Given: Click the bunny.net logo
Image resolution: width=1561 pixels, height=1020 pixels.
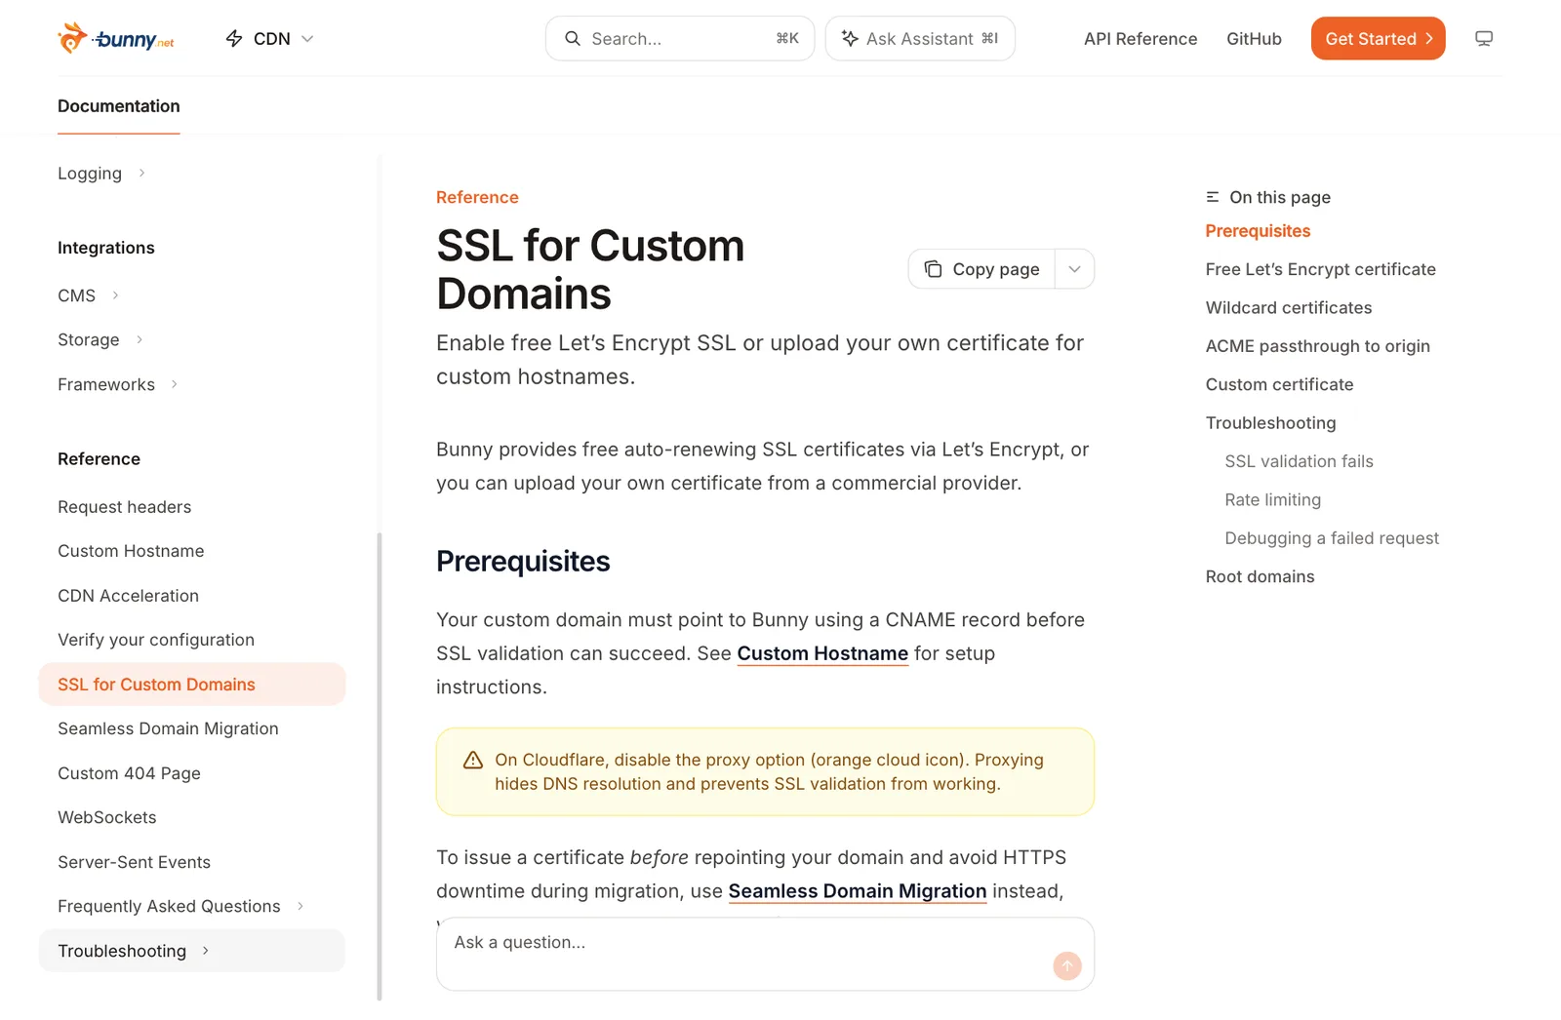Looking at the screenshot, I should pyautogui.click(x=116, y=38).
